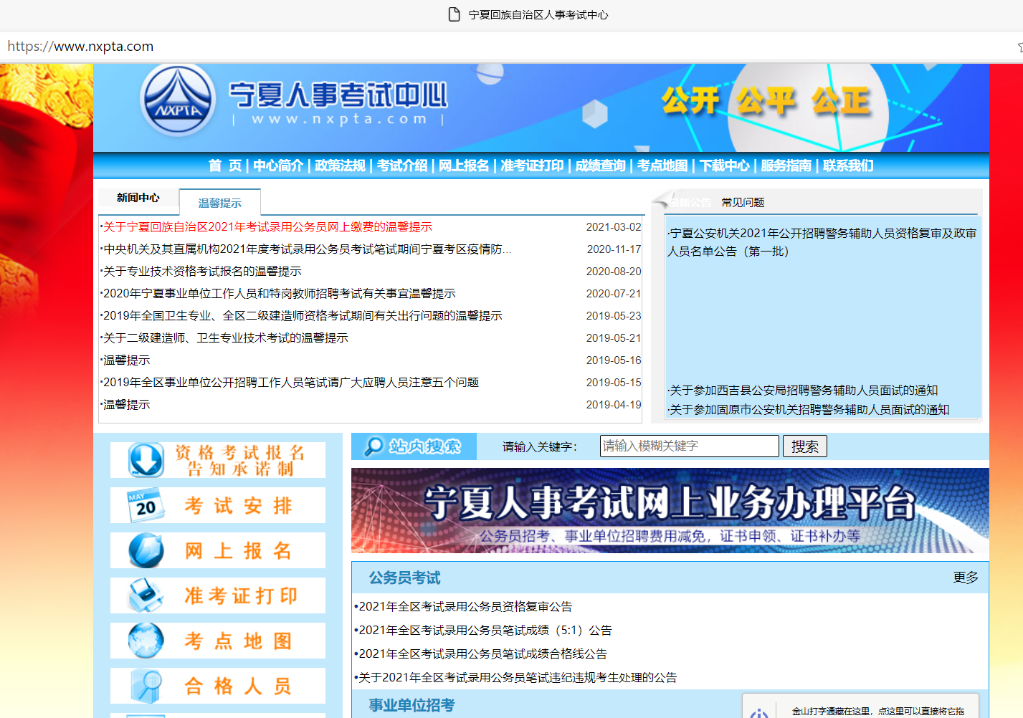
Task: Click the magnifier icon in 站内搜索
Action: 374,446
